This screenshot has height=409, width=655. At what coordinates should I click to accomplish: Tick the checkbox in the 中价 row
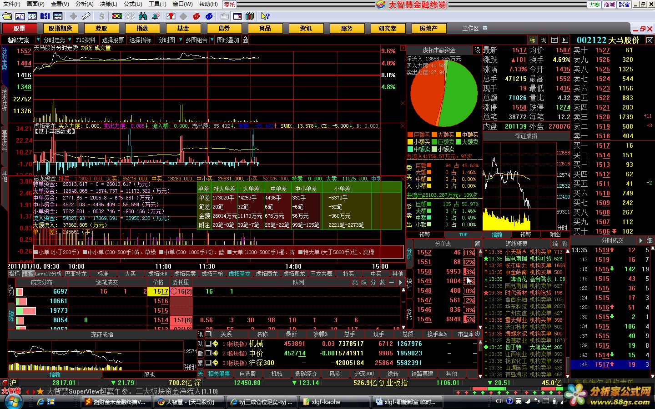click(208, 353)
